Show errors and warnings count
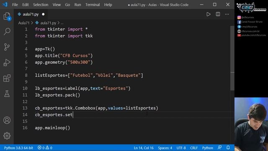This screenshot has height=151, width=268. [45, 148]
